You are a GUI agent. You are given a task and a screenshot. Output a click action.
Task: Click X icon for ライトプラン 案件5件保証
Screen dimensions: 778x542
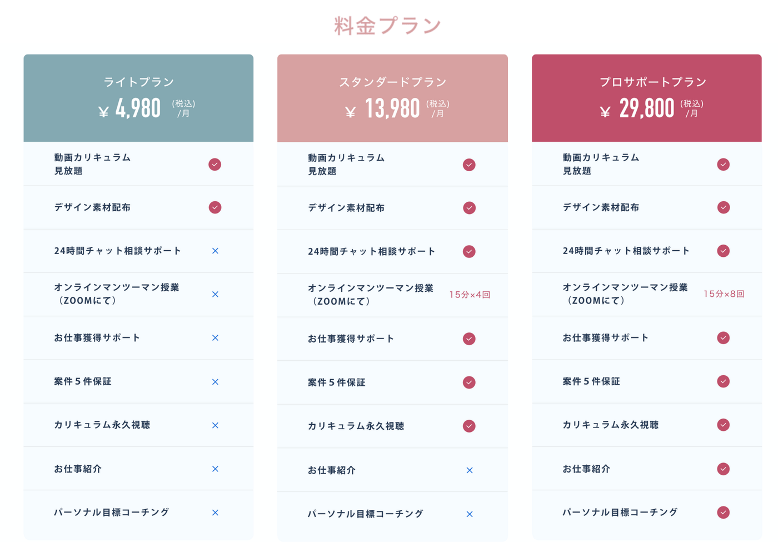215,382
